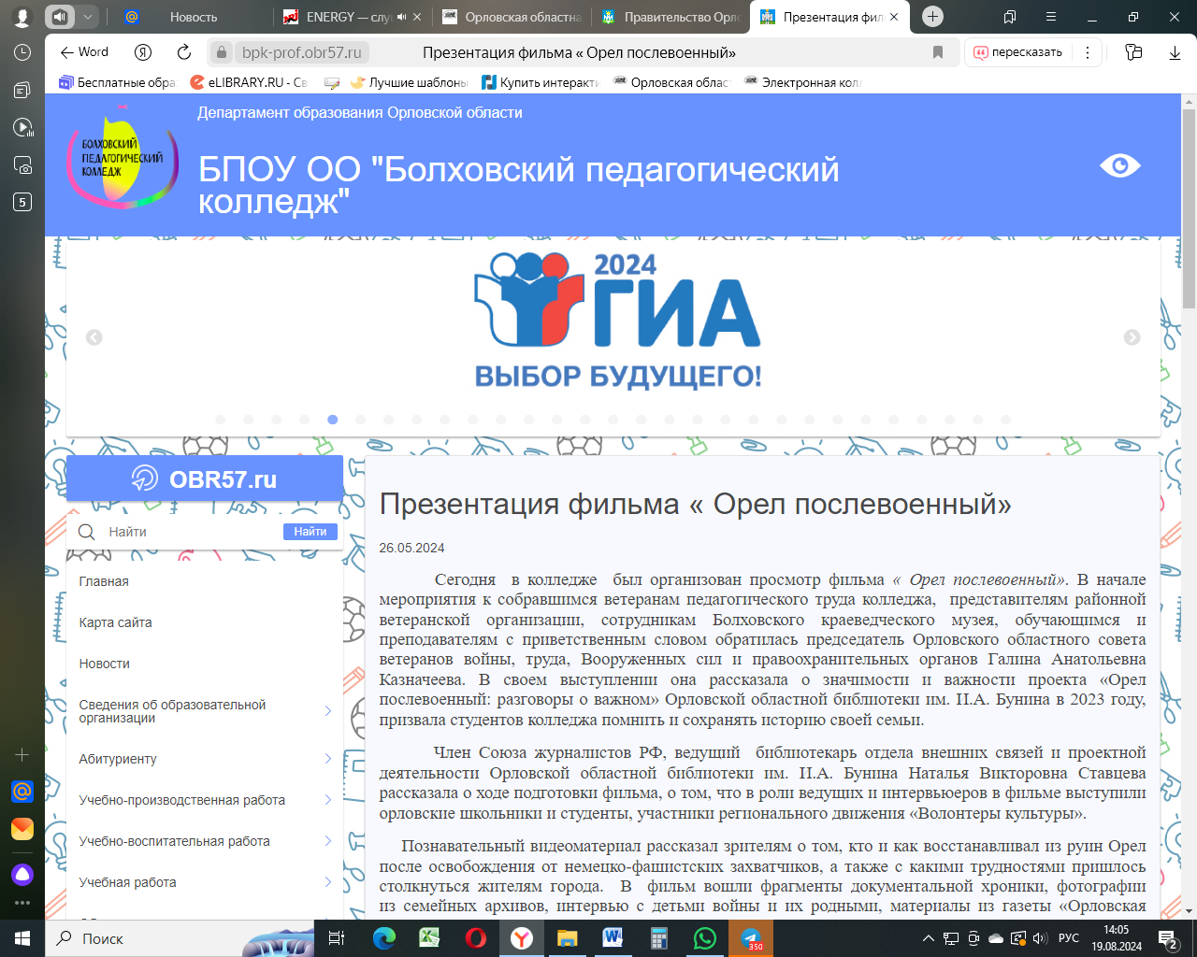Select the first slider pagination dot
The height and width of the screenshot is (957, 1197).
[221, 420]
